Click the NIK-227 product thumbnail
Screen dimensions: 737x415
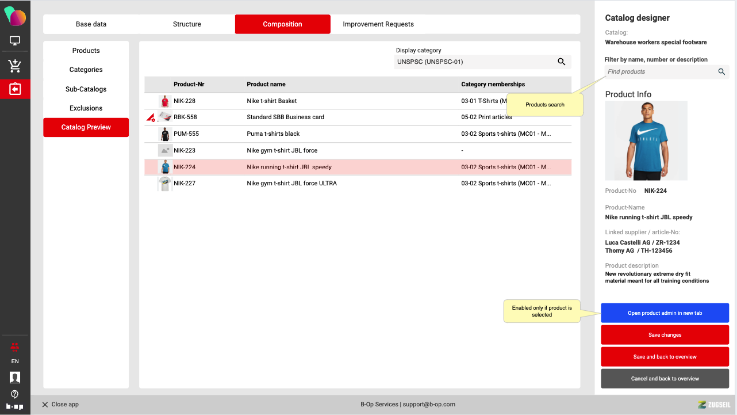coord(165,184)
